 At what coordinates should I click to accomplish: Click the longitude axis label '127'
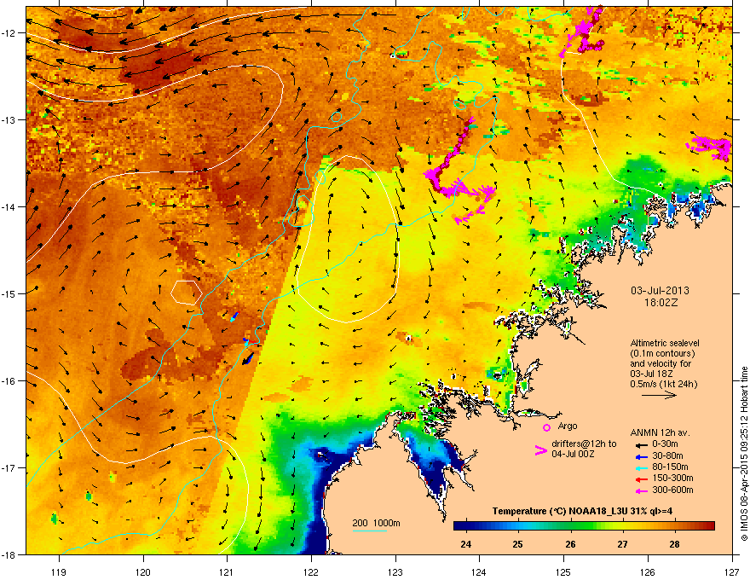[732, 571]
